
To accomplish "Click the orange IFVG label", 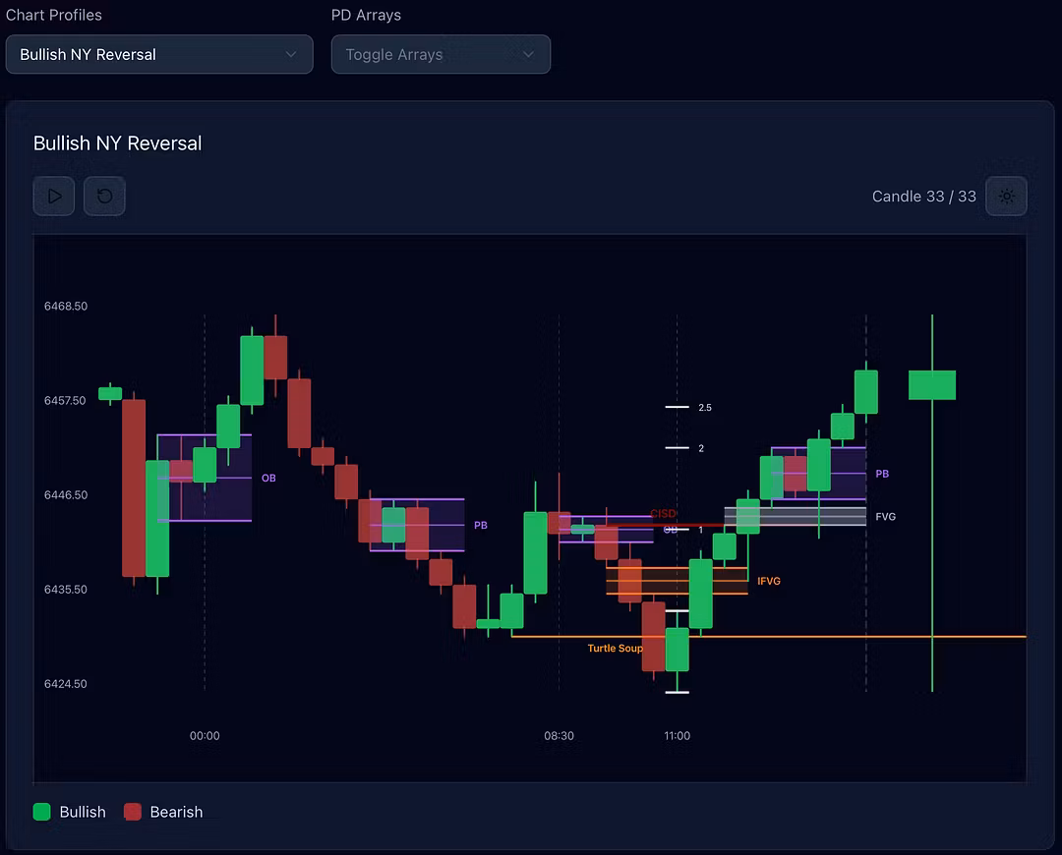I will [768, 582].
